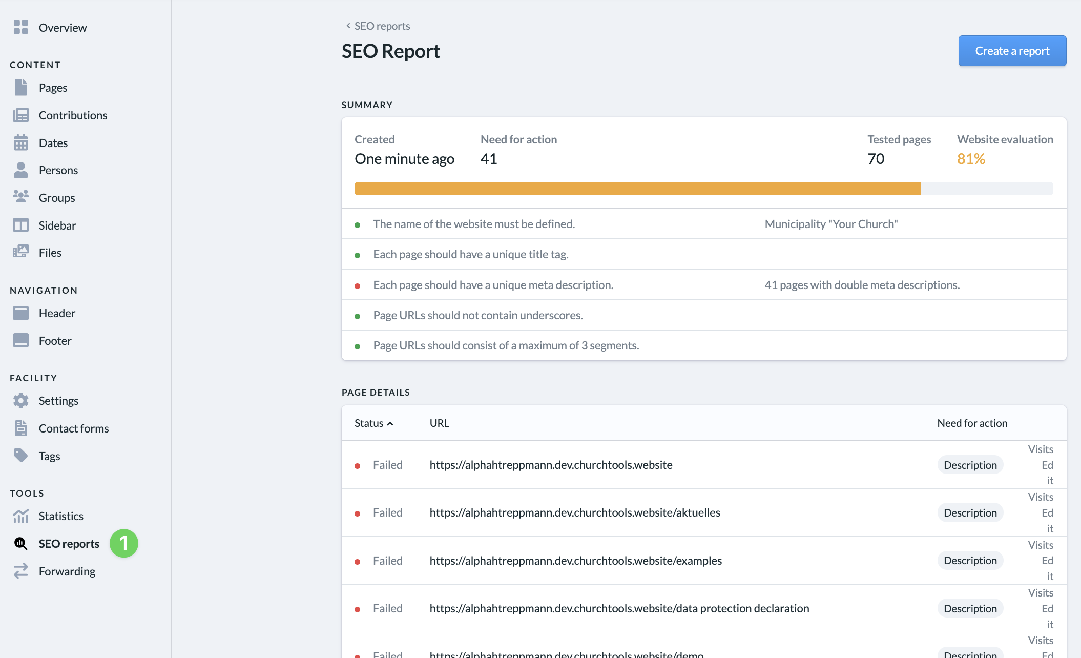Click Edit link in root website row
Image resolution: width=1081 pixels, height=658 pixels.
[x=1047, y=472]
